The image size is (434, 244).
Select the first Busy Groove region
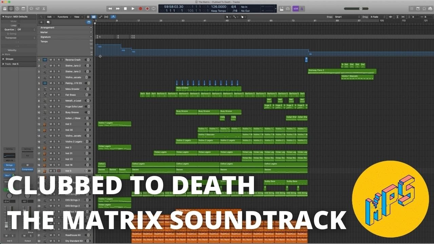186,112
